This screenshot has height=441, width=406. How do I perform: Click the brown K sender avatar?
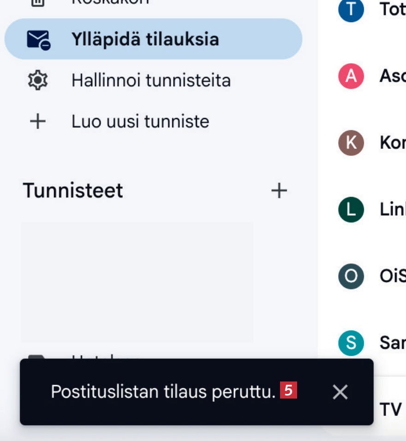351,143
